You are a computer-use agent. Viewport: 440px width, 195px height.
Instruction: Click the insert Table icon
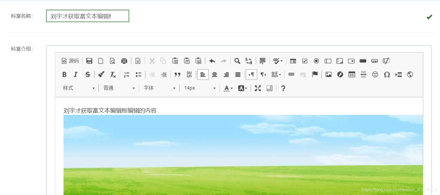point(352,74)
